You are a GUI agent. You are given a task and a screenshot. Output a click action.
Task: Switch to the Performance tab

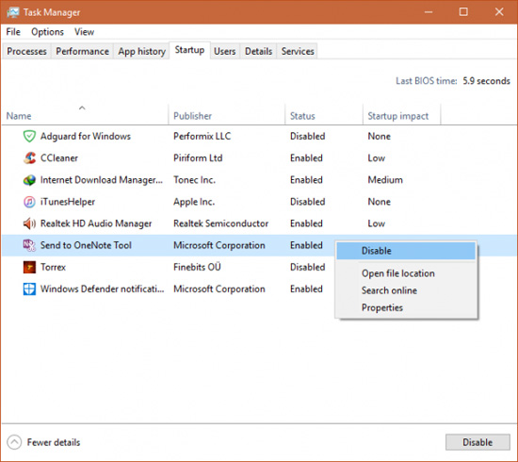click(x=82, y=51)
